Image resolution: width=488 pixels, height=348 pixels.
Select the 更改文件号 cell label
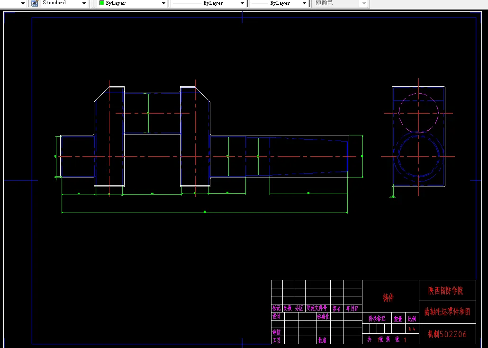[x=317, y=308]
